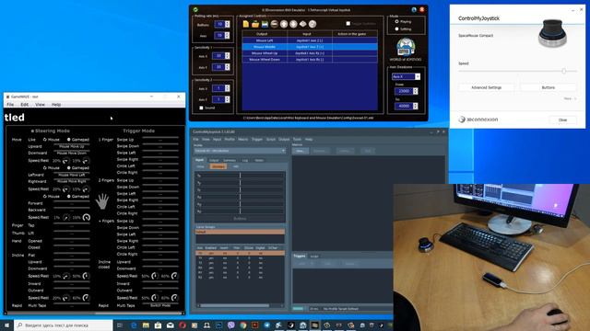
Task: Click the save disk icon in emulator toolbar
Action: tap(265, 24)
